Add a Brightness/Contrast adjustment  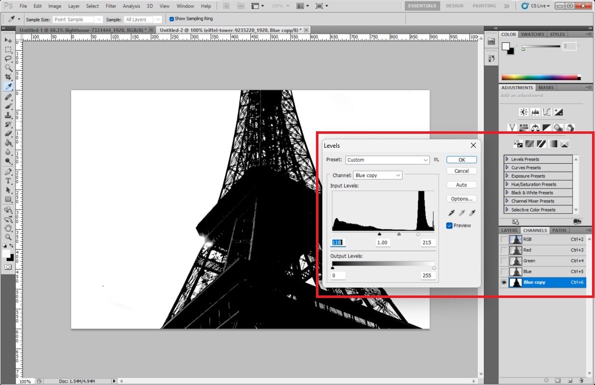tap(524, 112)
